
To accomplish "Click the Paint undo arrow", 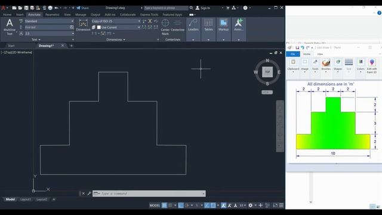I will click(x=303, y=48).
